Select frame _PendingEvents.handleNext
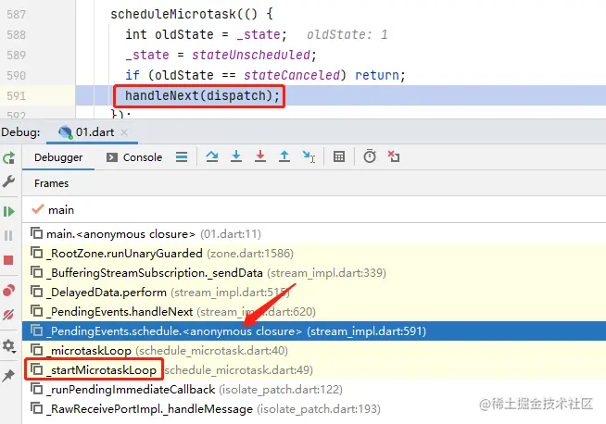The width and height of the screenshot is (606, 424). pyautogui.click(x=314, y=312)
